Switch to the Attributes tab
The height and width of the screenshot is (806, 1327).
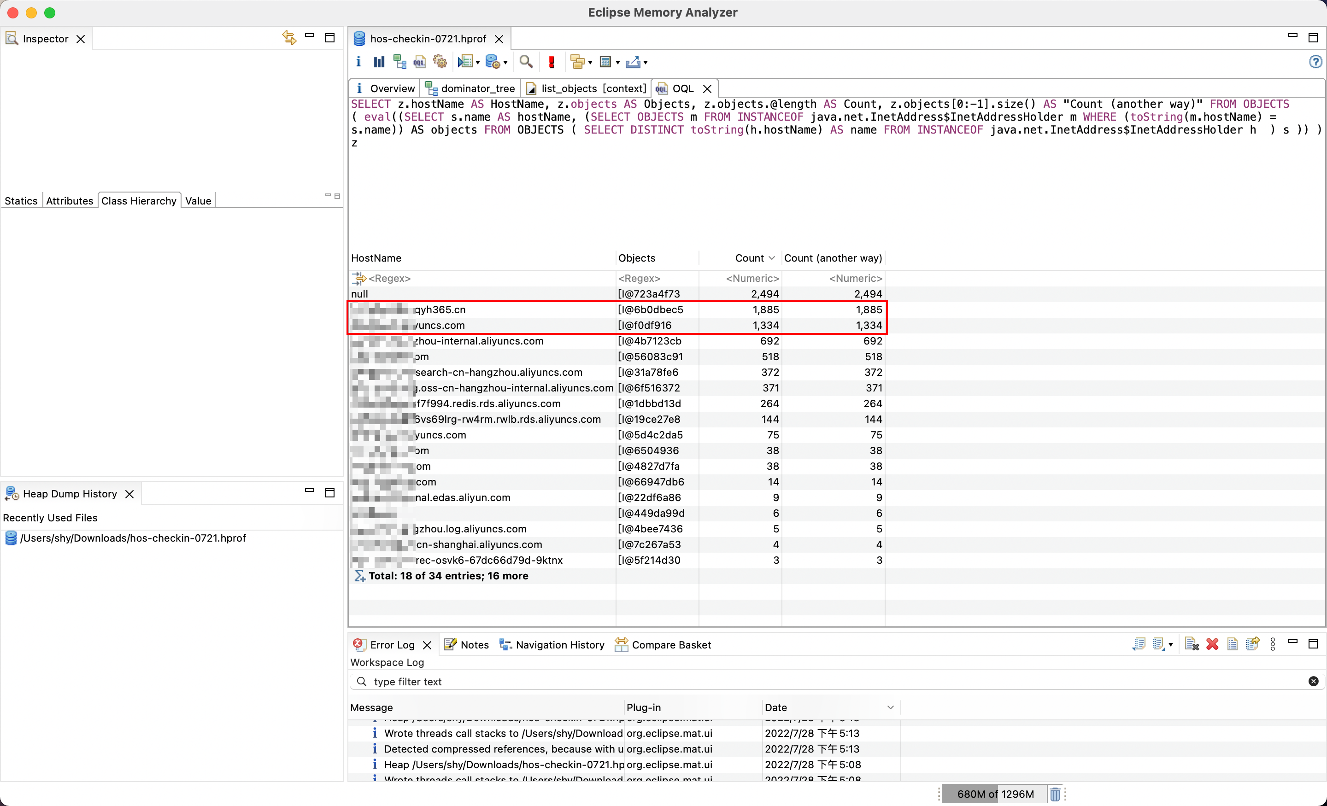(x=70, y=200)
